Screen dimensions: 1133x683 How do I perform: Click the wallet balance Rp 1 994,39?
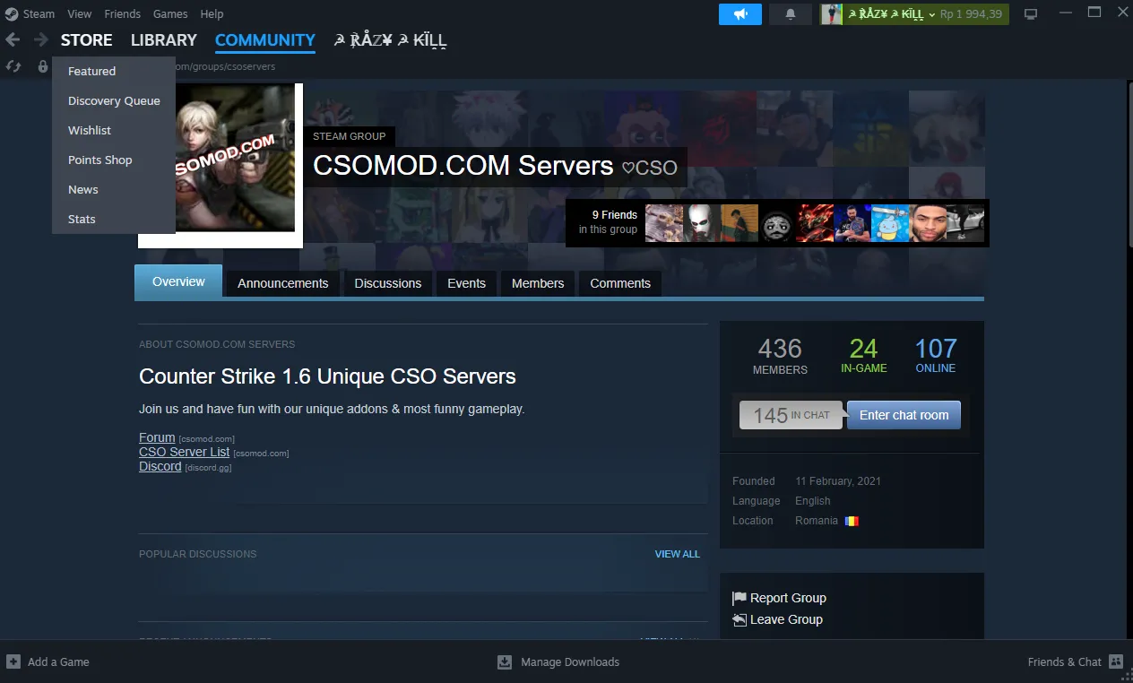coord(971,14)
